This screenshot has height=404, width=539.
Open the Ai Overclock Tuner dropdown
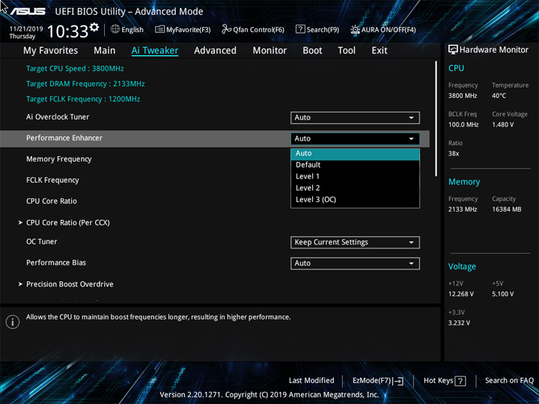(355, 117)
